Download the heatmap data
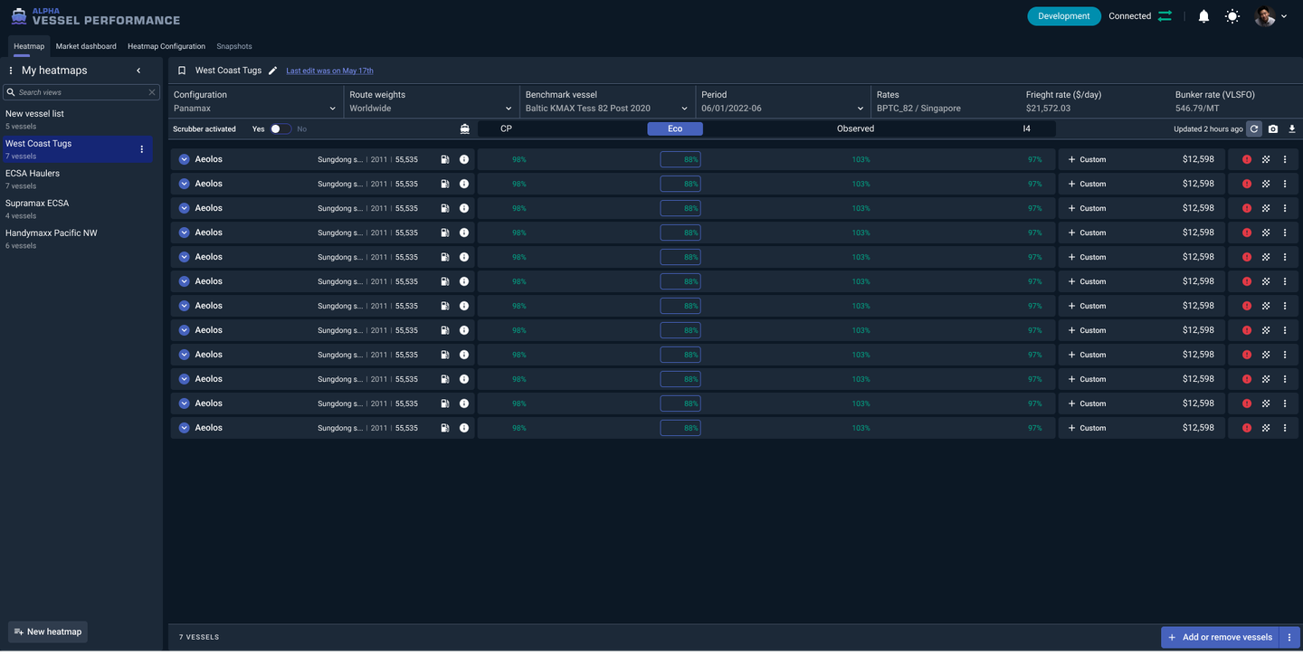 pos(1292,128)
